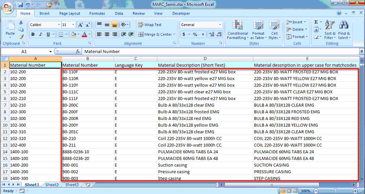The image size is (365, 194).
Task: Switch to the Formulas ribbon tab
Action: tap(97, 13)
